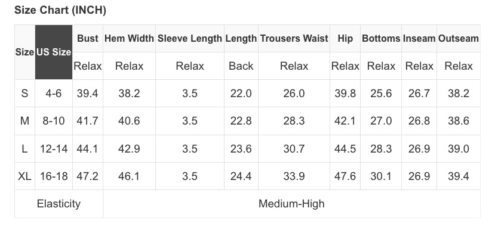Click the Sleeve Length header
498x236 pixels.
click(190, 38)
